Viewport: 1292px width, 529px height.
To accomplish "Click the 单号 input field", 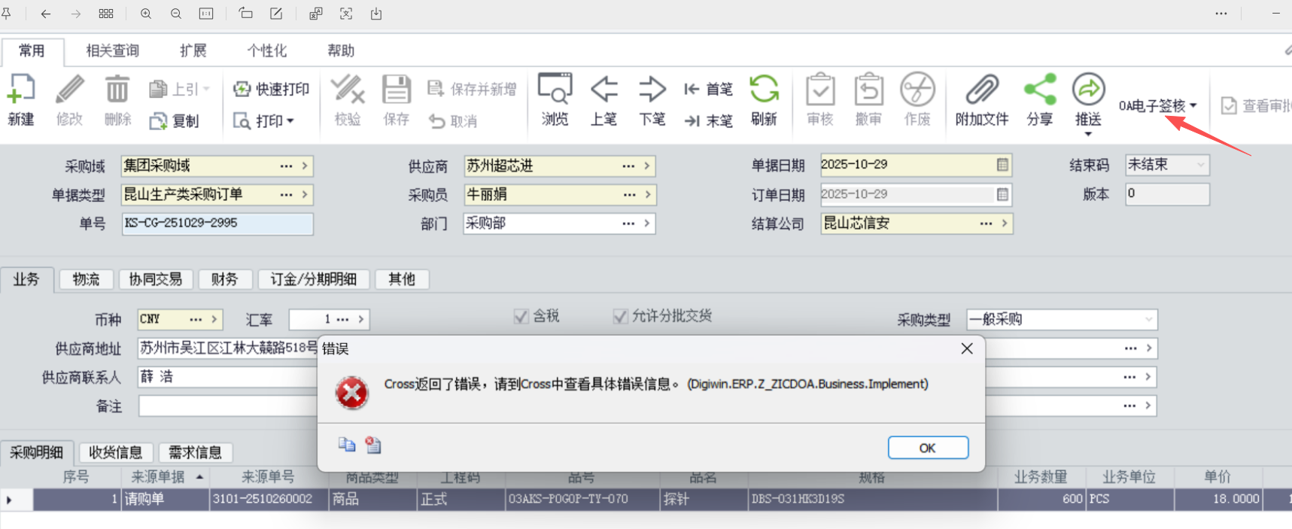I will [x=217, y=223].
